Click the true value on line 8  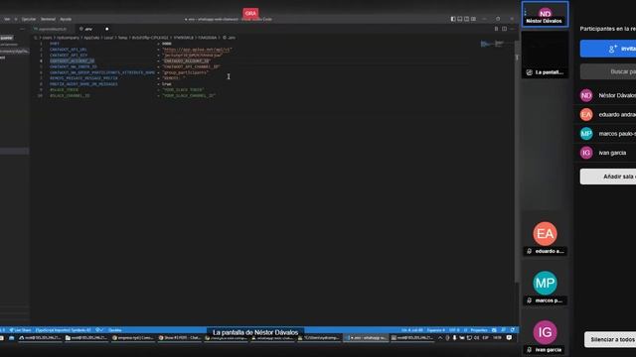click(166, 84)
